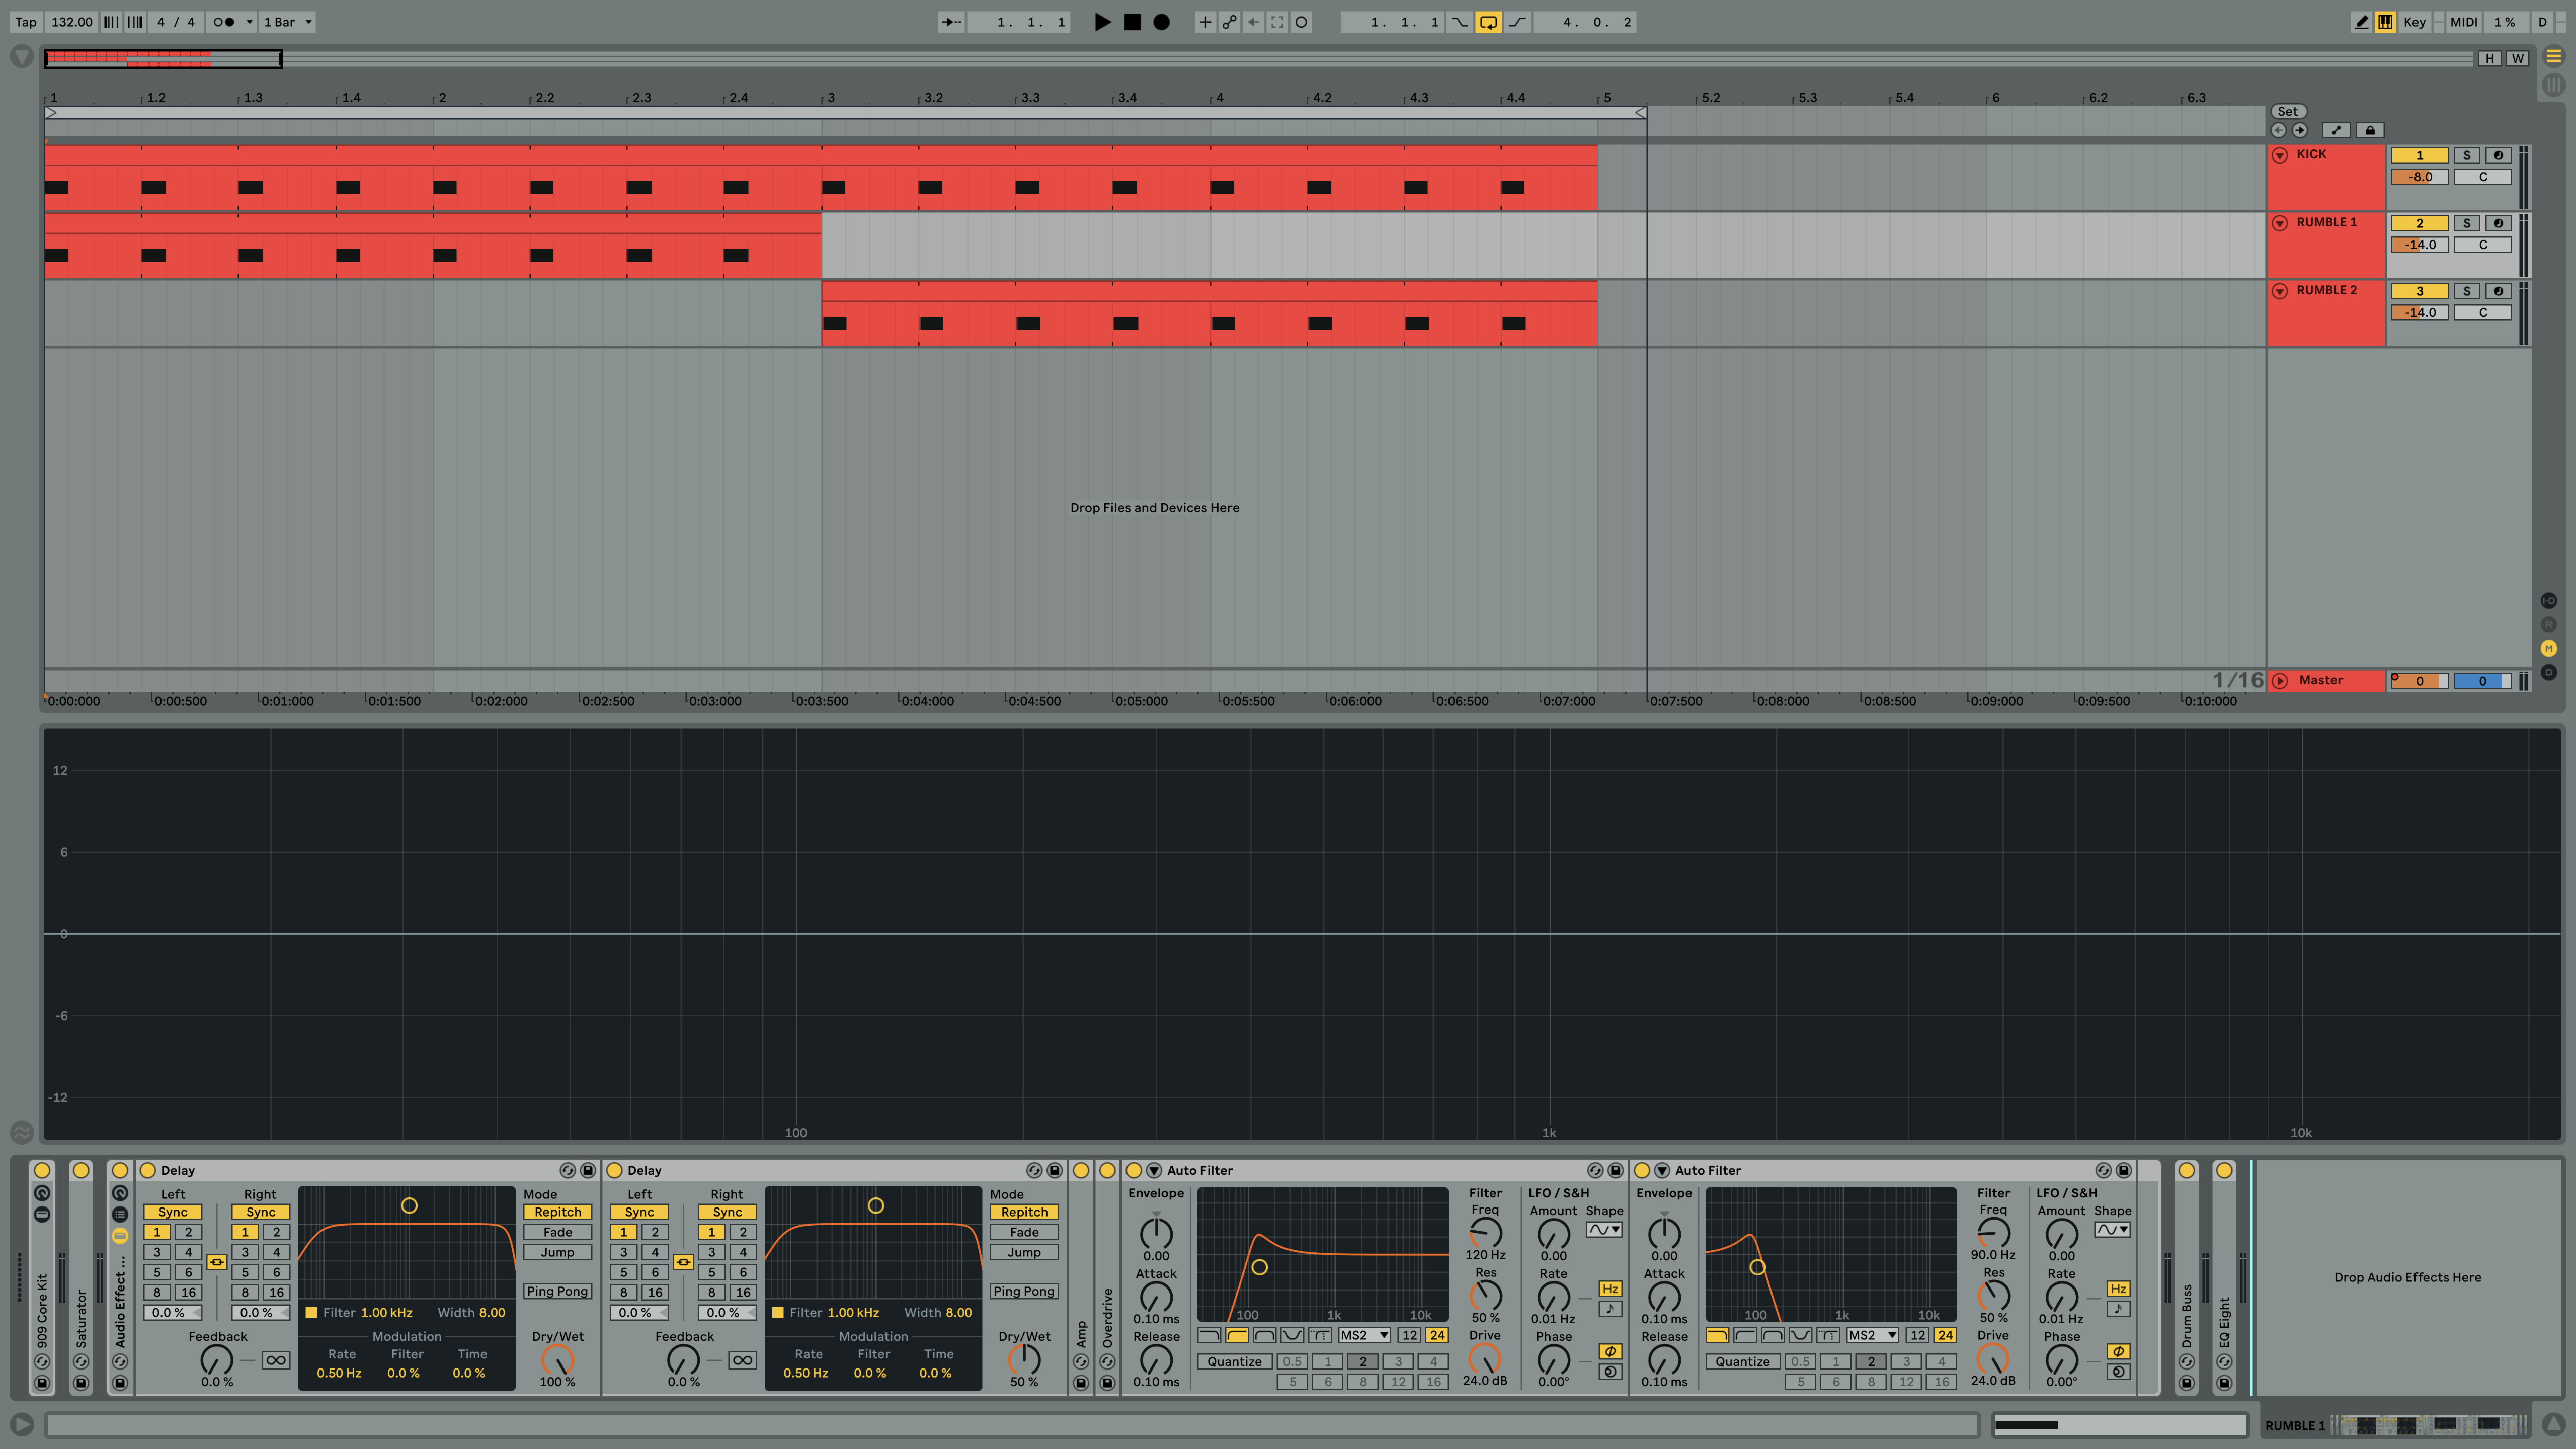Click the Master track volume field
The image size is (2576, 1449).
tap(2420, 681)
